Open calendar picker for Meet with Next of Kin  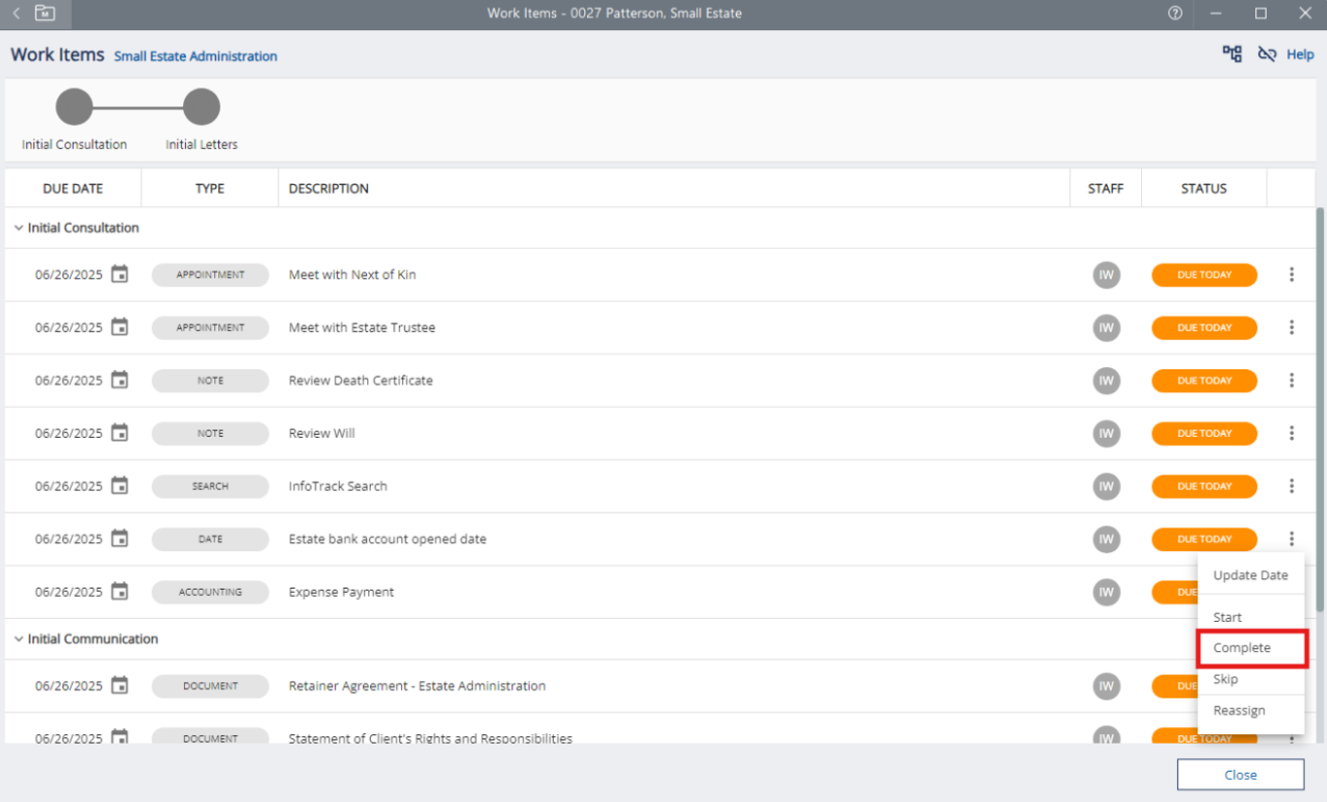(119, 275)
